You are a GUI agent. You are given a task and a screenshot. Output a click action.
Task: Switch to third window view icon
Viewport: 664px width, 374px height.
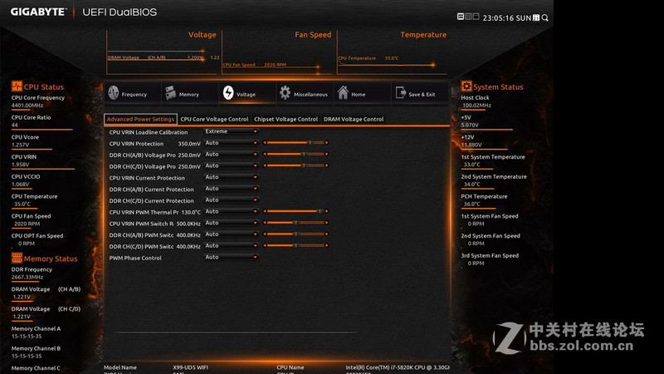click(476, 17)
